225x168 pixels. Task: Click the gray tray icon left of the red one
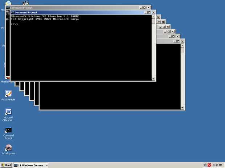(205, 165)
